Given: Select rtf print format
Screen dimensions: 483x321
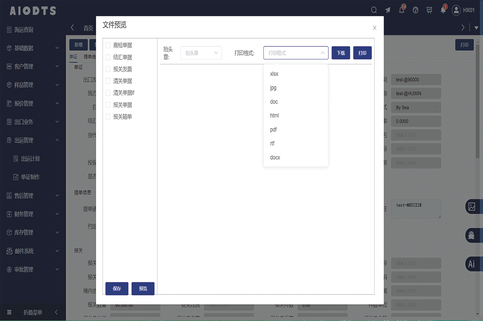Looking at the screenshot, I should click(296, 144).
